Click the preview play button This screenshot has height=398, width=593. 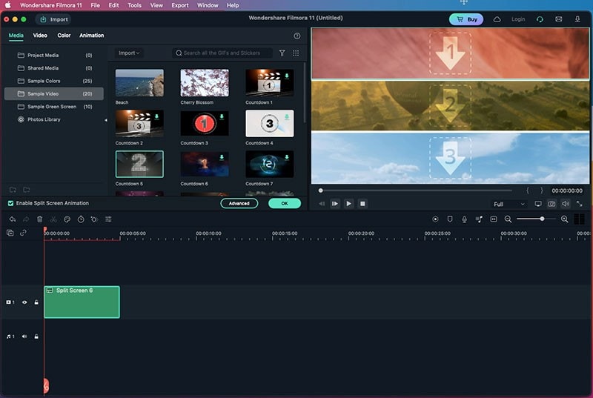pyautogui.click(x=348, y=204)
